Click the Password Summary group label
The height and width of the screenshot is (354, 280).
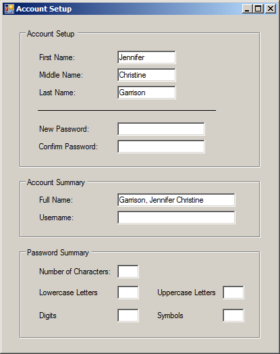tap(58, 253)
